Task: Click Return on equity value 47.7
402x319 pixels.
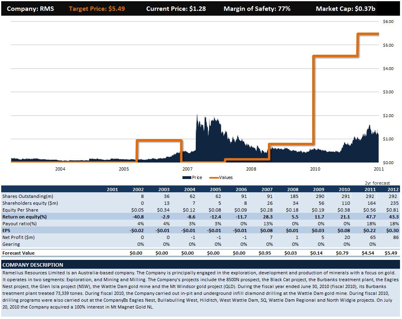Action: point(371,217)
